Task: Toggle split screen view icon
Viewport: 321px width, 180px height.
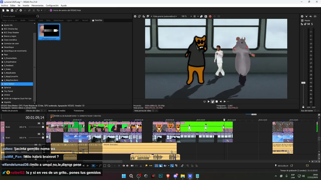Action: pos(148,16)
